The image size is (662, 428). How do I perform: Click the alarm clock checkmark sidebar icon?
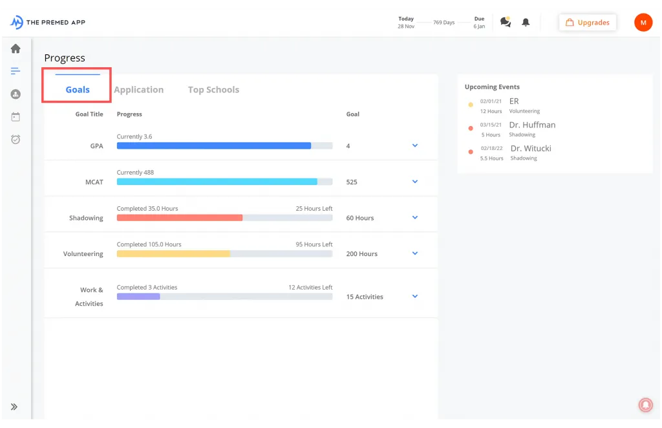16,139
